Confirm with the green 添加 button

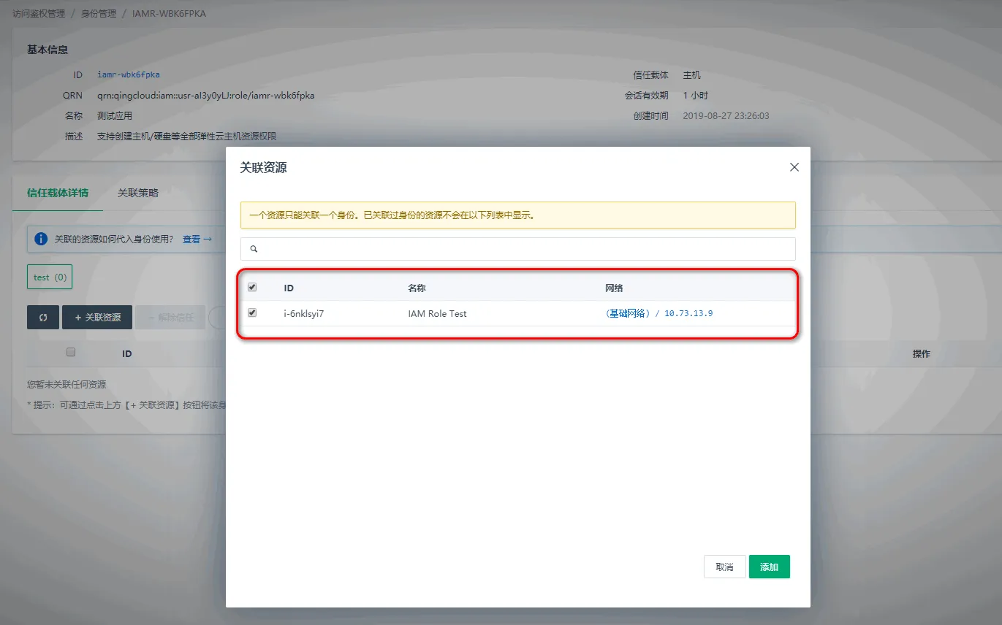coord(769,567)
